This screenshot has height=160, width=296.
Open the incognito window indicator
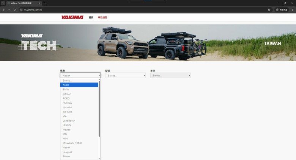(x=282, y=9)
